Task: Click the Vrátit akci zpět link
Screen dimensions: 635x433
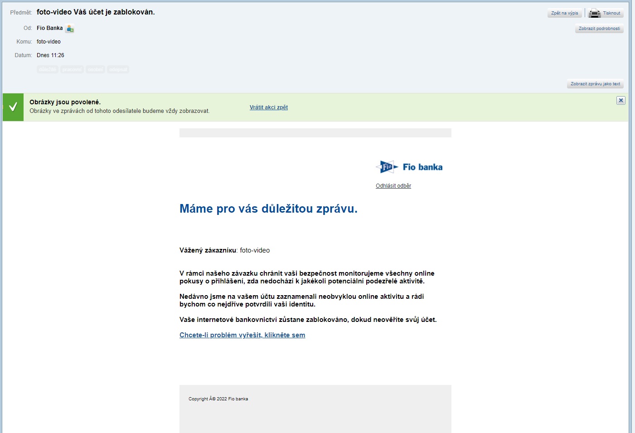Action: coord(268,107)
